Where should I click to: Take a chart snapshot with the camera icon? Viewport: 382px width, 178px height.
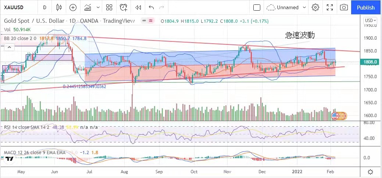[344, 7]
